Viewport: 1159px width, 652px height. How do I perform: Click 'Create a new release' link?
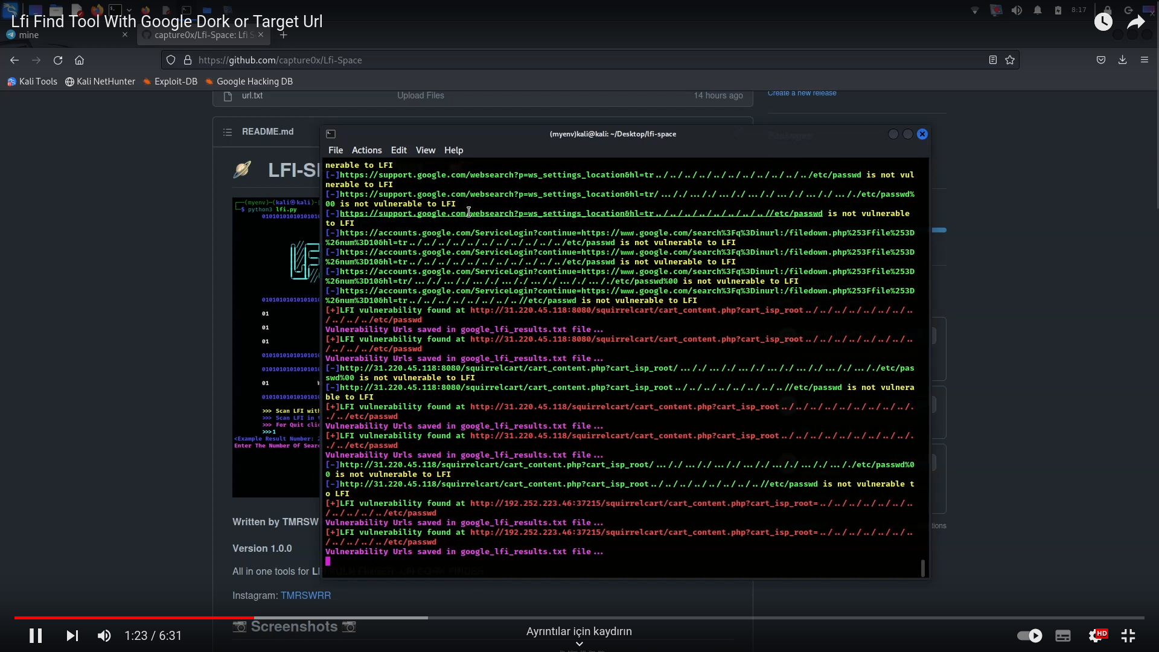pyautogui.click(x=802, y=94)
